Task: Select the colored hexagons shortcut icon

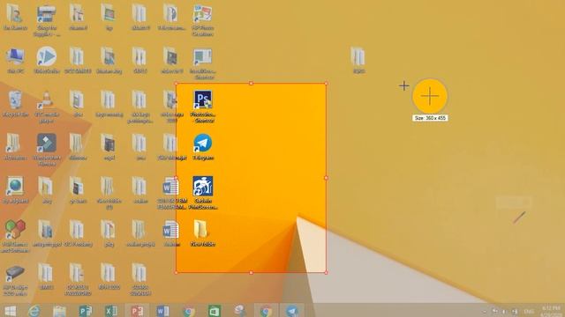Action: (x=15, y=229)
